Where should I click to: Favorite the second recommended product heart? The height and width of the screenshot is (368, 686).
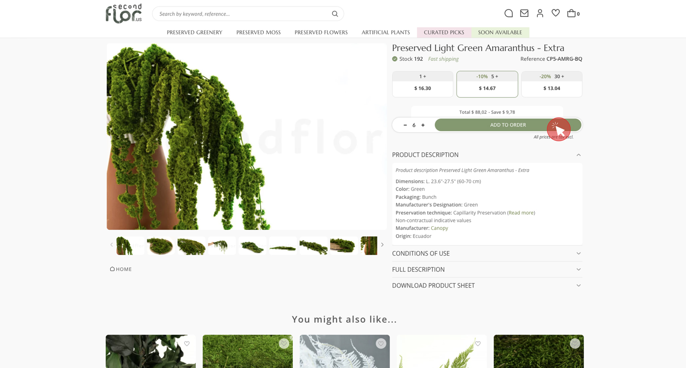(x=284, y=344)
